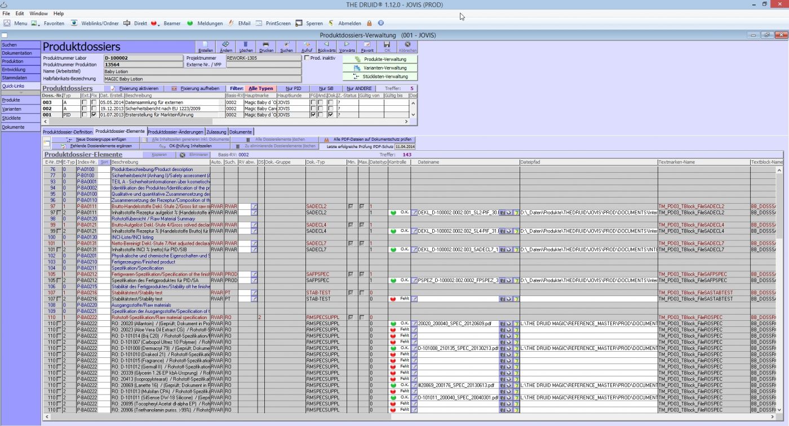Toggle the Prod. inaktiv checkbox
Viewport: 789px width, 426px height.
click(x=307, y=57)
